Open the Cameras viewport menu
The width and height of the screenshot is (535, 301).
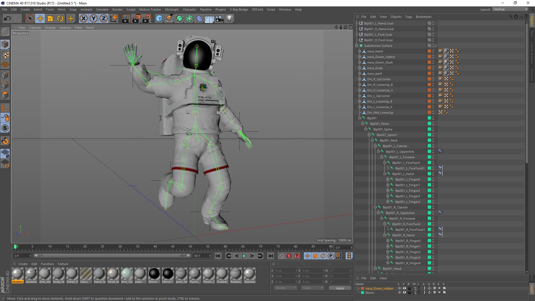coord(35,28)
